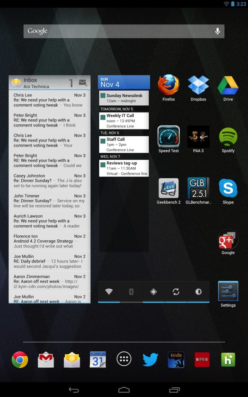Open John Timmer's Dinner Sunday email

(x=50, y=201)
